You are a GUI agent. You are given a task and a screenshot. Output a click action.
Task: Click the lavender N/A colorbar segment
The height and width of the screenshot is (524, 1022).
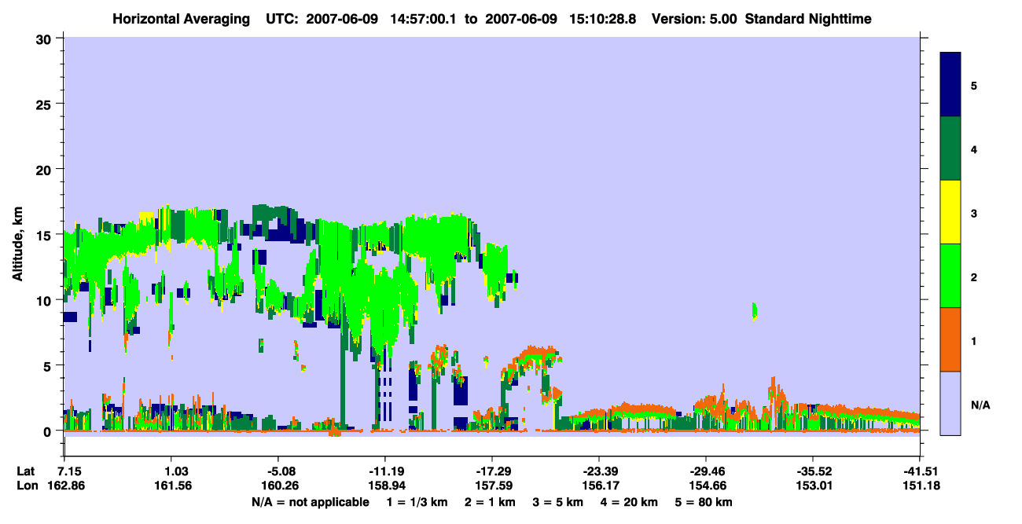[x=950, y=402]
